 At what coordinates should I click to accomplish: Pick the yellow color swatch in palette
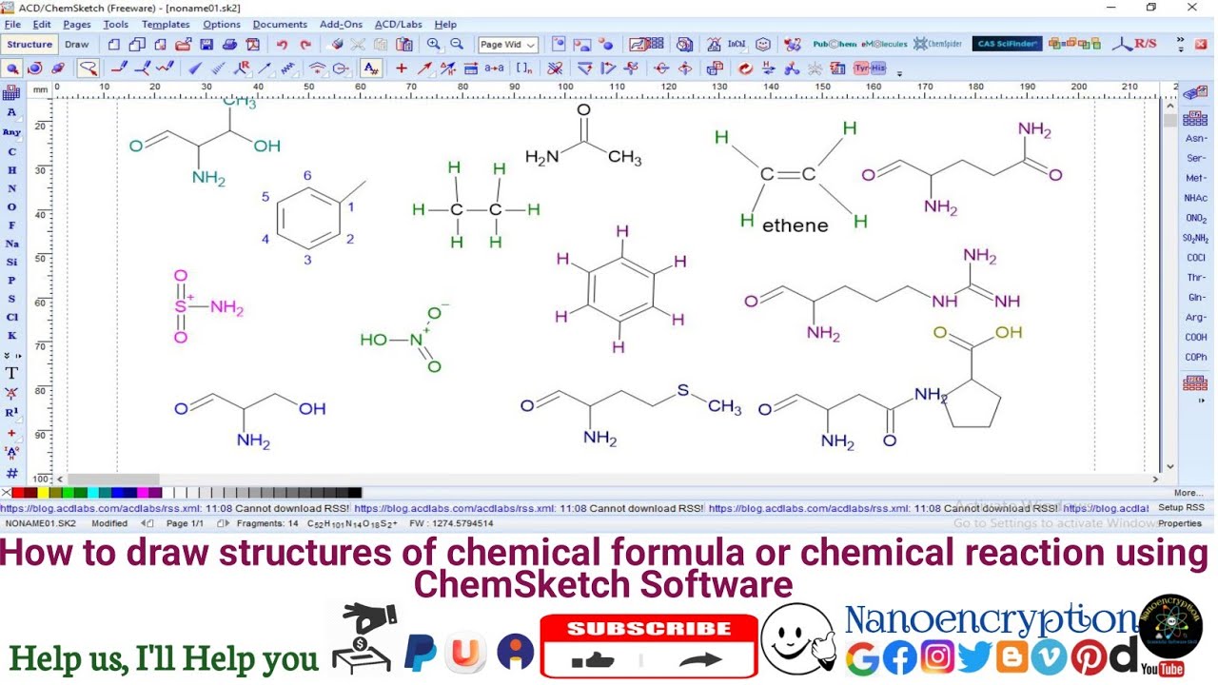(x=44, y=493)
